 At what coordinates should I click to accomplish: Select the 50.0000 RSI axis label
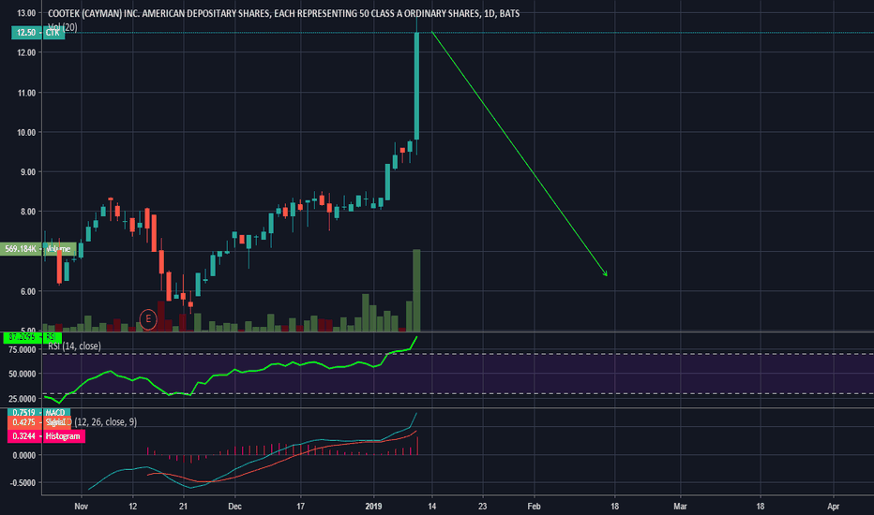22,374
